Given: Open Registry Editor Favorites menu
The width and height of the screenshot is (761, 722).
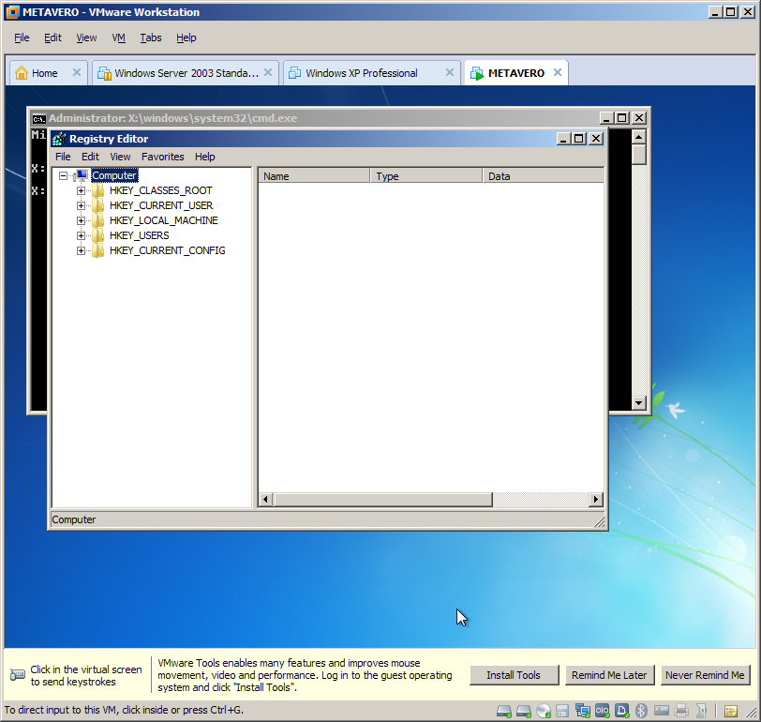Looking at the screenshot, I should [x=162, y=157].
